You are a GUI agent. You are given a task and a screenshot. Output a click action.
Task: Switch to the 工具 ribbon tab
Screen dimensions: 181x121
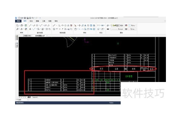coord(43,21)
